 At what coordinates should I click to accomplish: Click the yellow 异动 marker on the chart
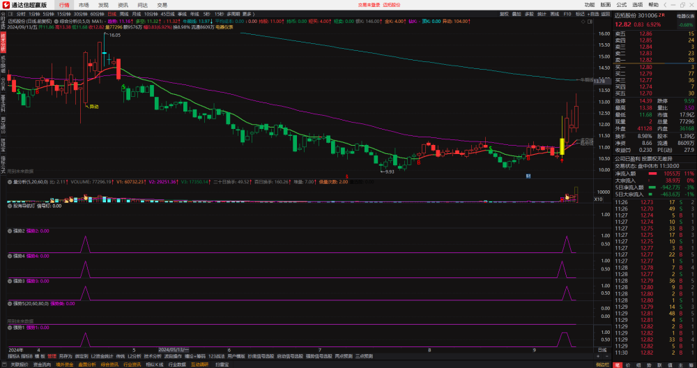point(93,107)
